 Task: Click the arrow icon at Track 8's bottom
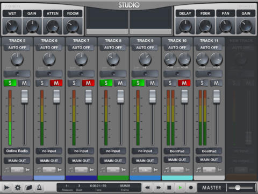point(124,170)
